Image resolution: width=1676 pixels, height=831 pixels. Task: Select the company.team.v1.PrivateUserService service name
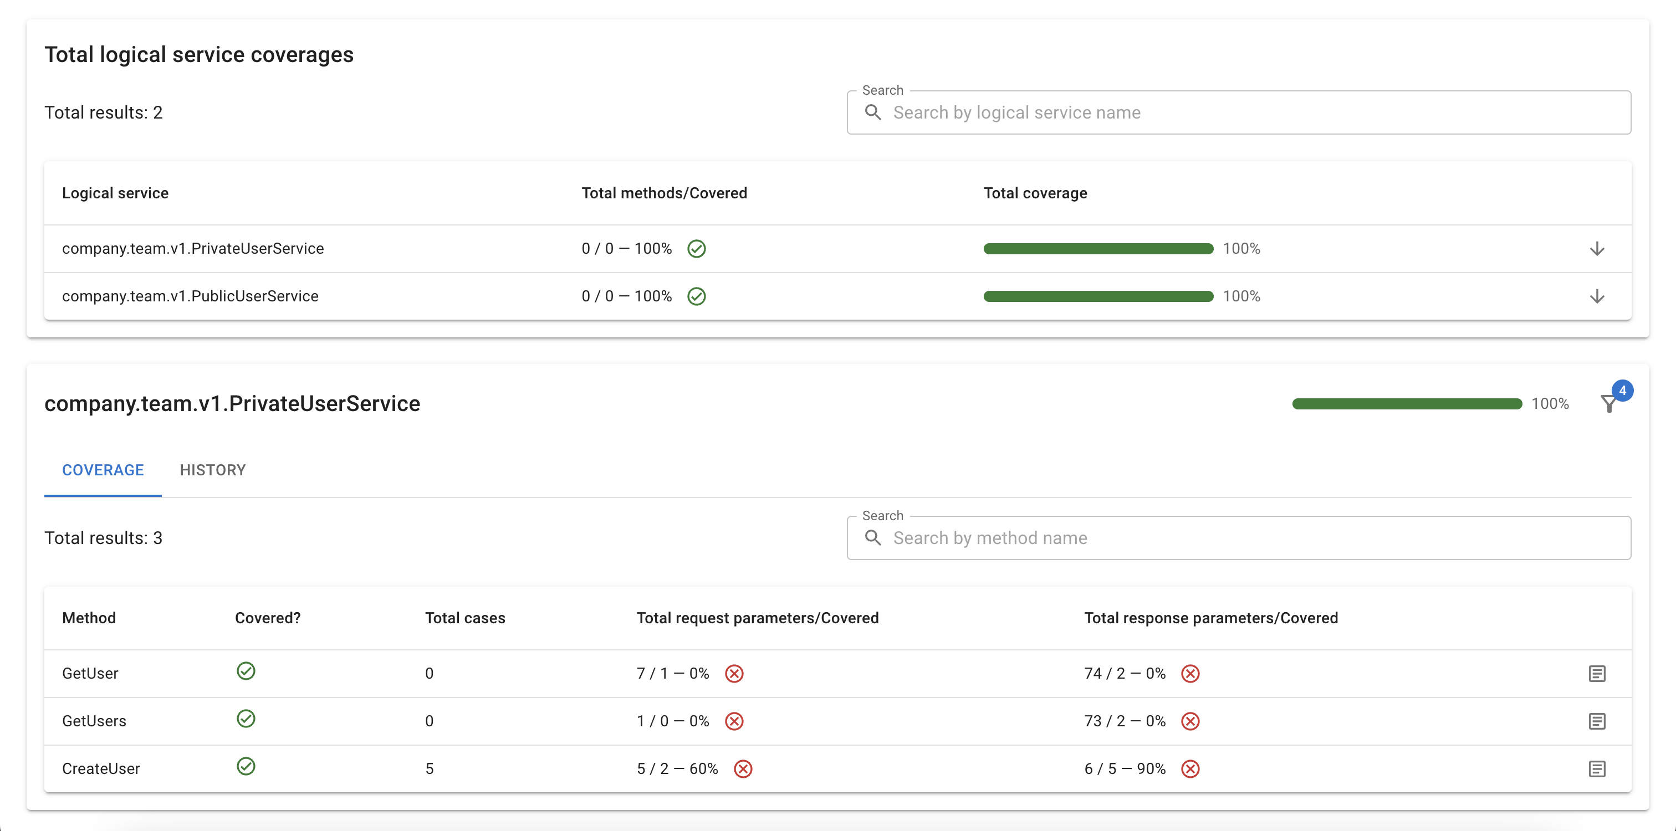pyautogui.click(x=192, y=248)
